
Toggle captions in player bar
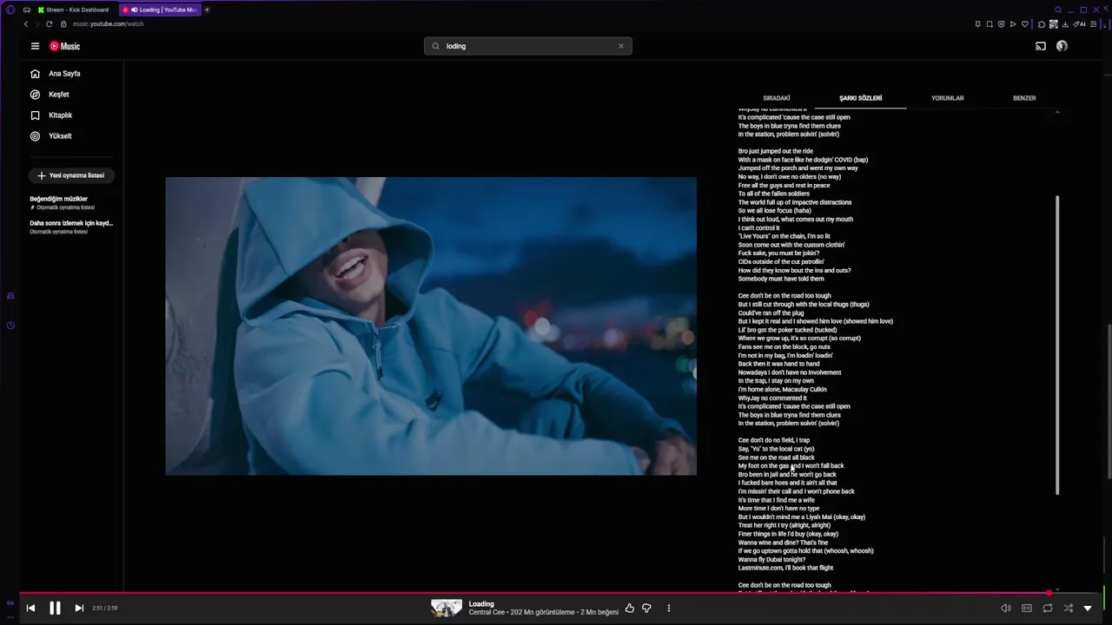(x=1027, y=609)
